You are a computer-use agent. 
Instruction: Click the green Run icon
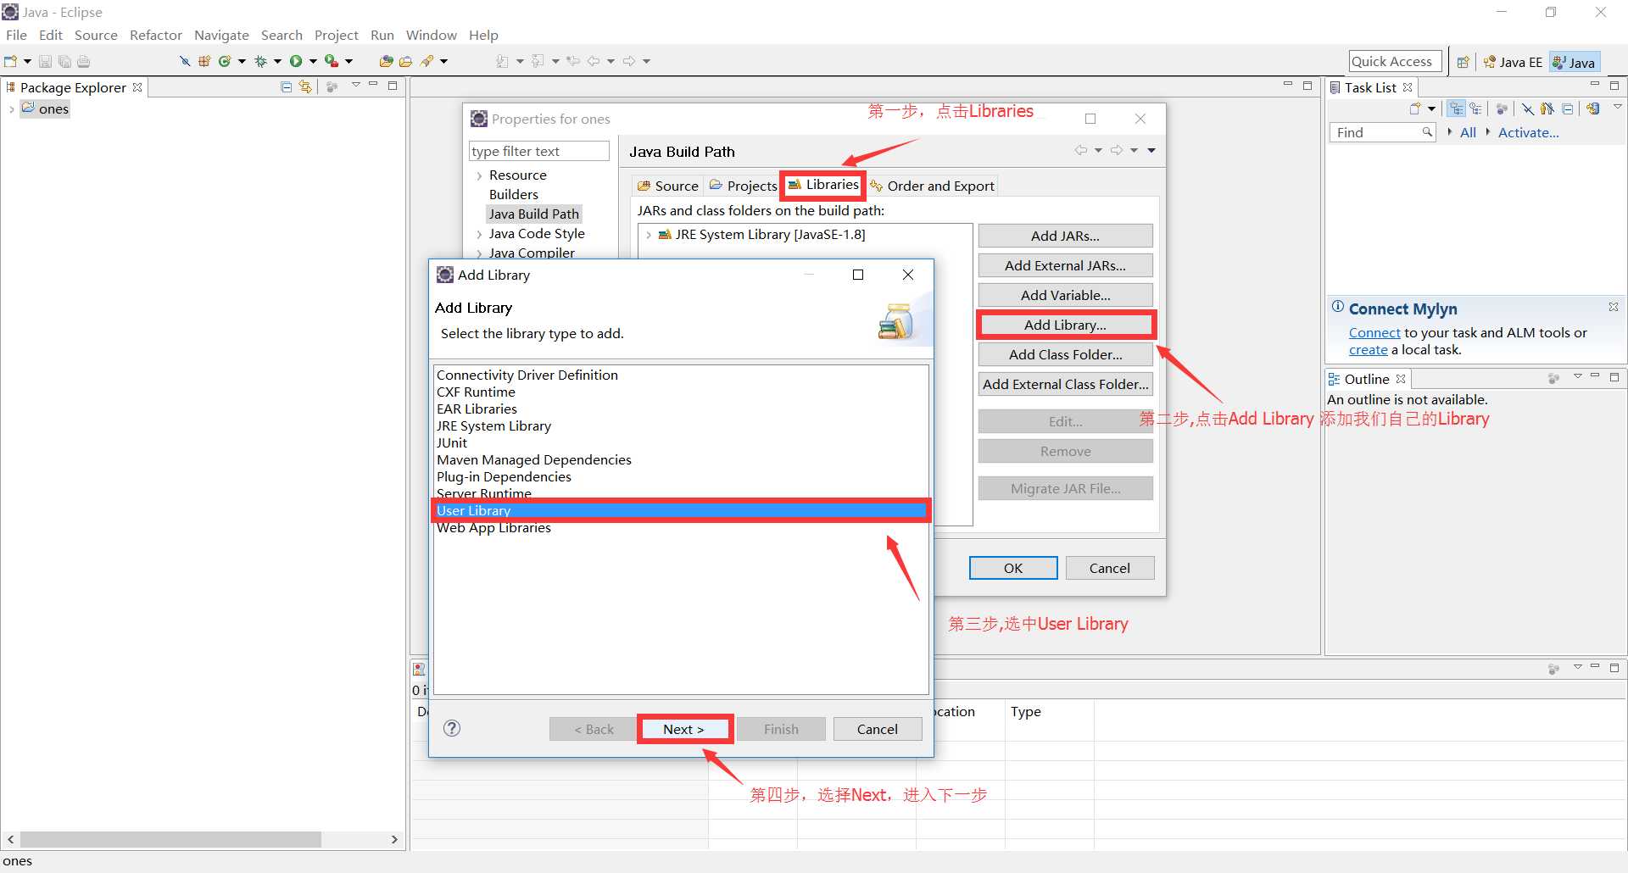coord(296,61)
